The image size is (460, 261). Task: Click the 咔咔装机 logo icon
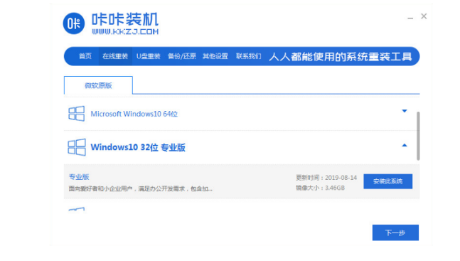click(x=74, y=23)
